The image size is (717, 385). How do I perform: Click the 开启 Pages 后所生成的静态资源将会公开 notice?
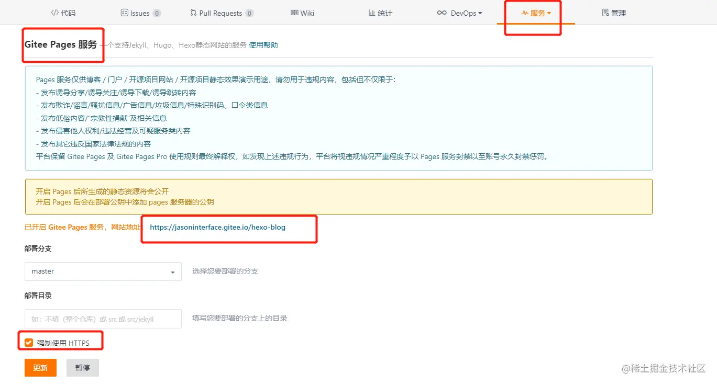coord(103,192)
